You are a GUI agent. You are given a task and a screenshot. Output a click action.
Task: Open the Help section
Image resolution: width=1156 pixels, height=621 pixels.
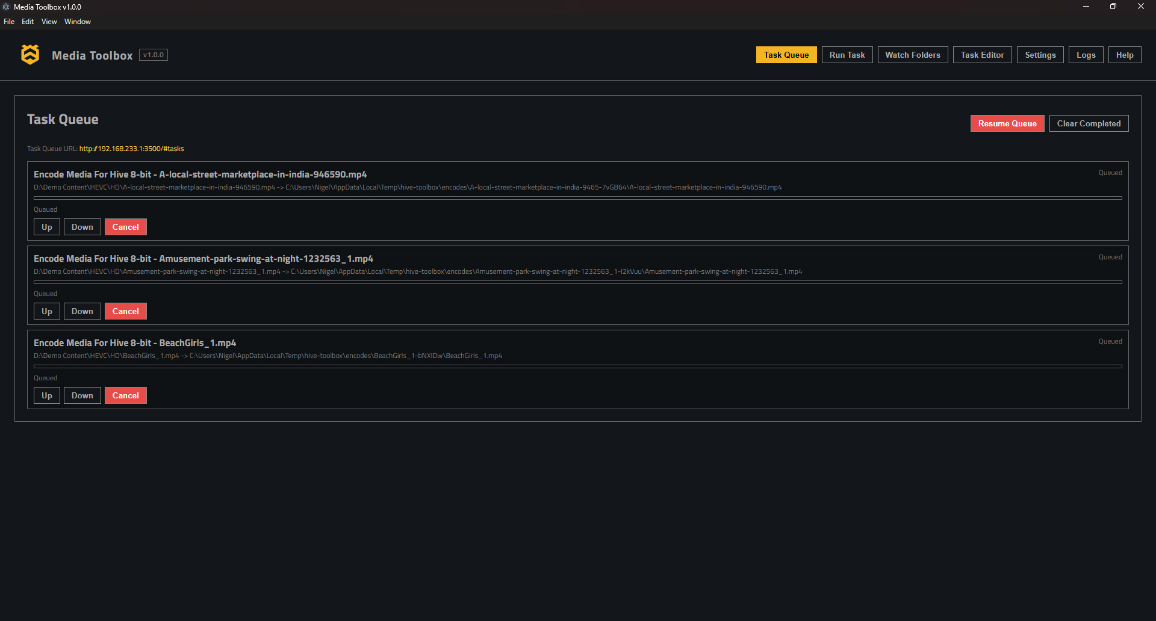tap(1124, 55)
